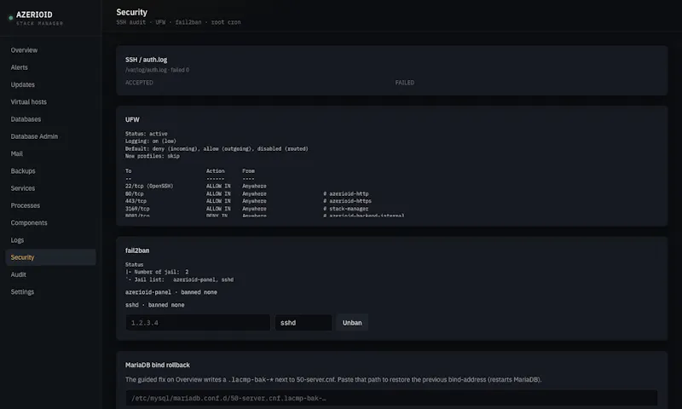
Task: Click the ACCEPTED column label
Action: [139, 83]
